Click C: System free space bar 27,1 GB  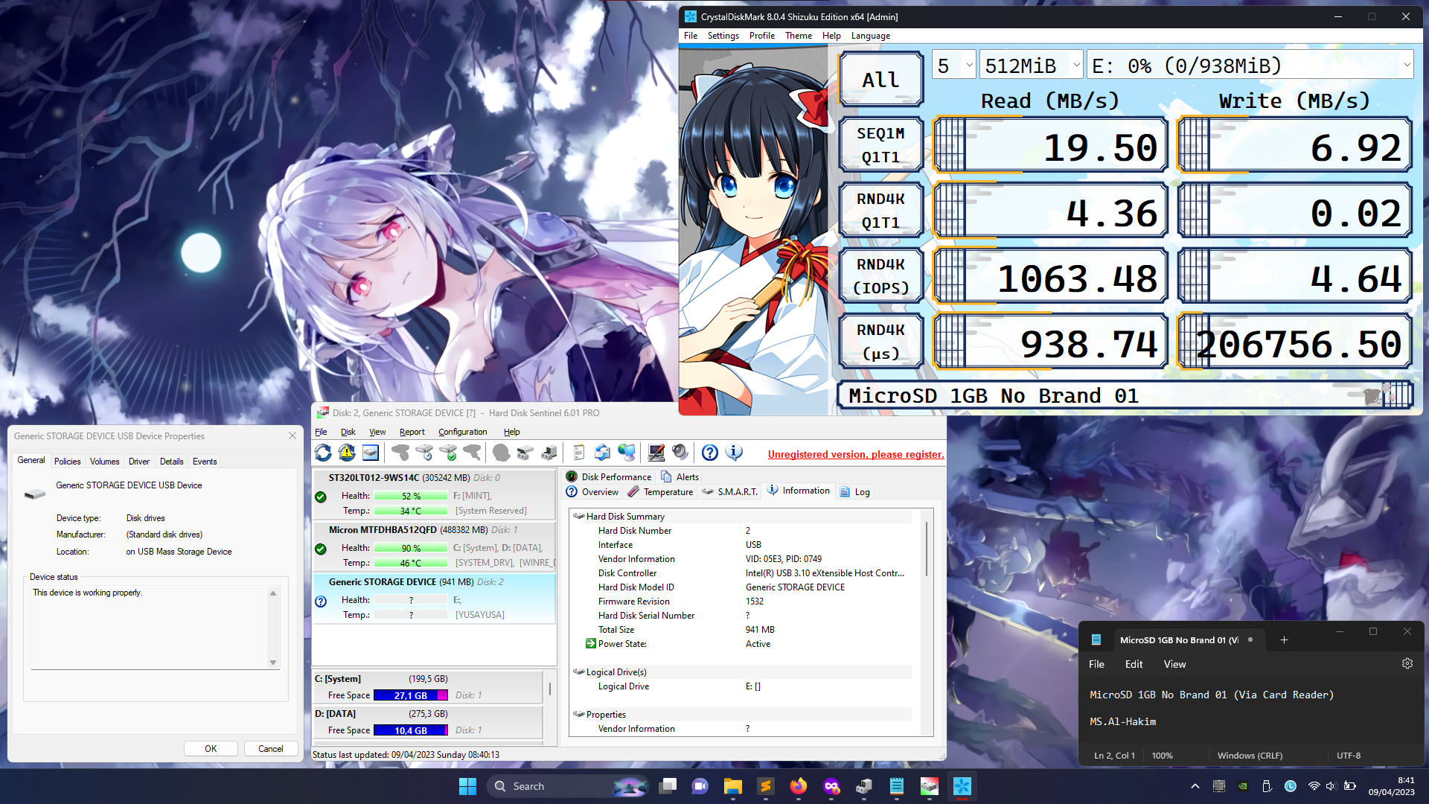point(411,695)
